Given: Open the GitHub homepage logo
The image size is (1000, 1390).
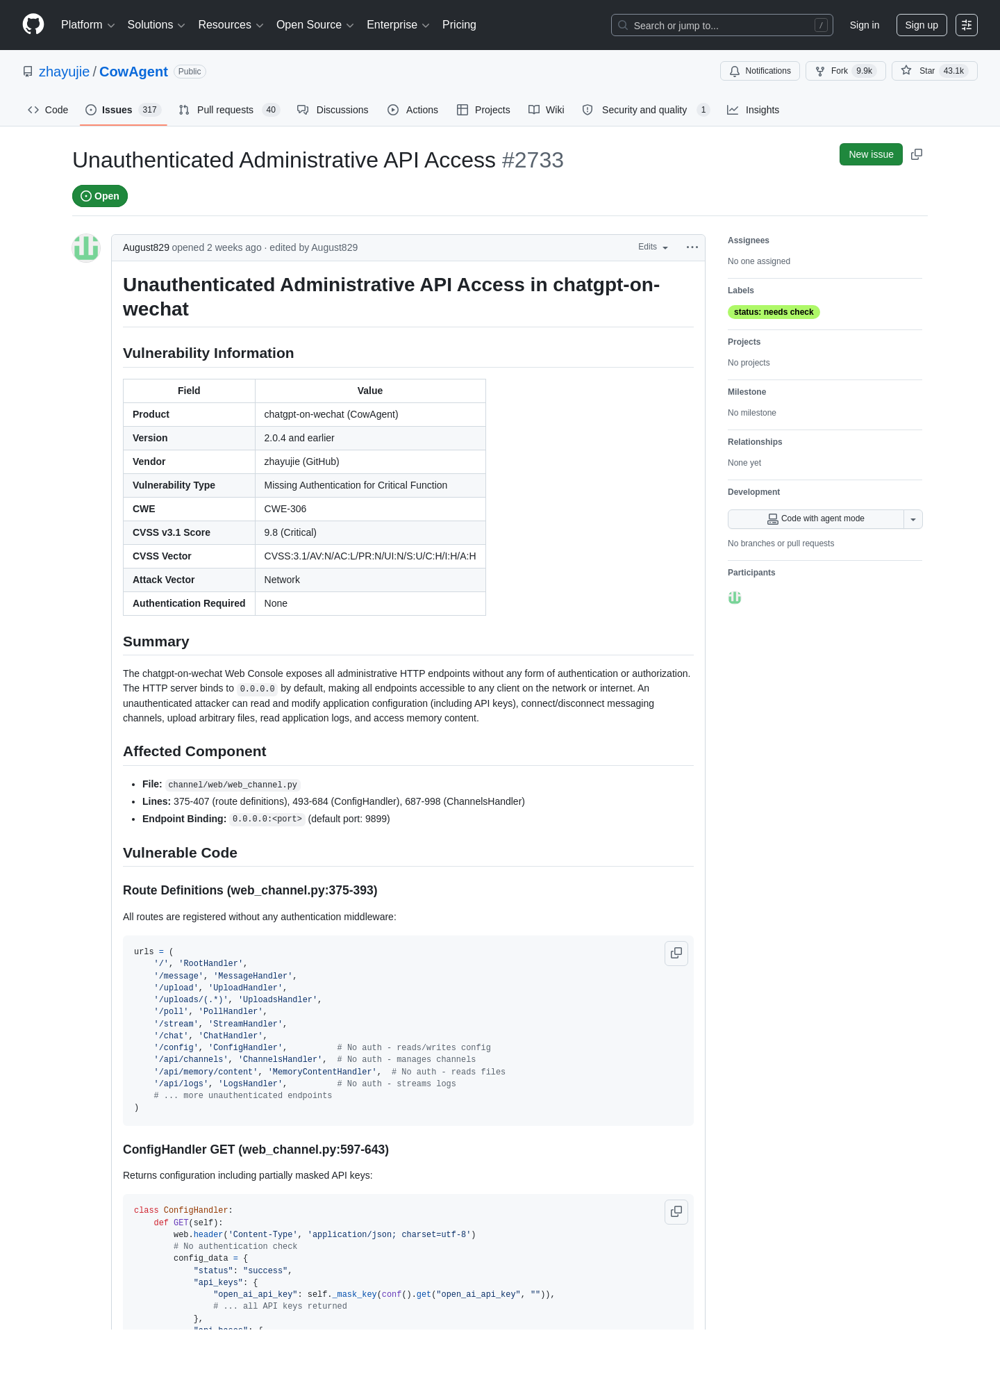Looking at the screenshot, I should [x=33, y=24].
